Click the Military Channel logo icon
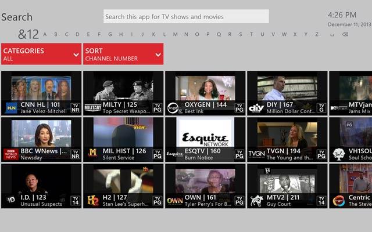Screen dimensions: 372x232 (x=93, y=107)
